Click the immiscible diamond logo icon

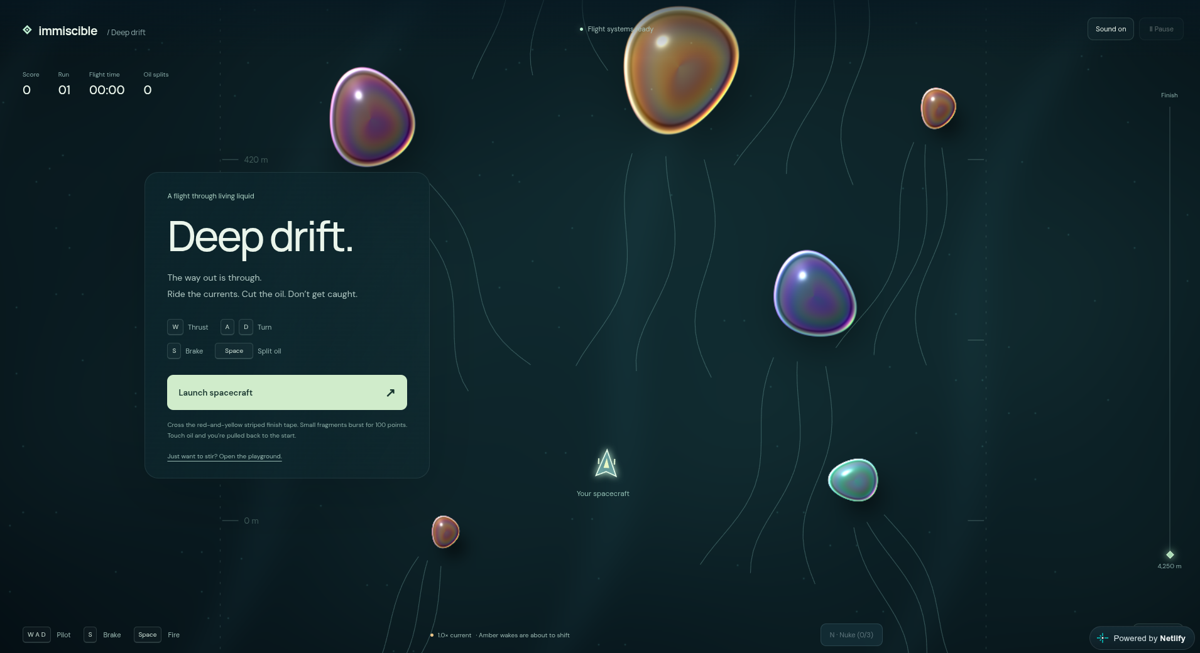(27, 30)
